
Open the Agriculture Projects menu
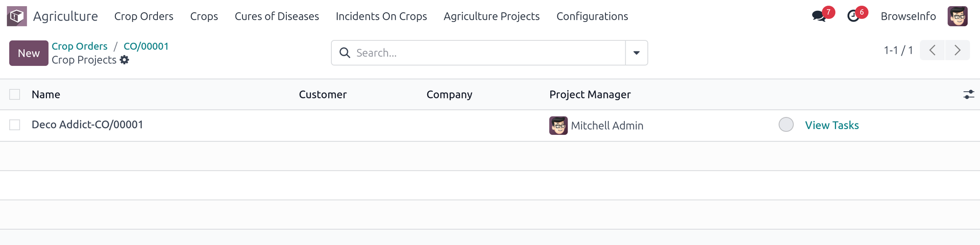(491, 16)
